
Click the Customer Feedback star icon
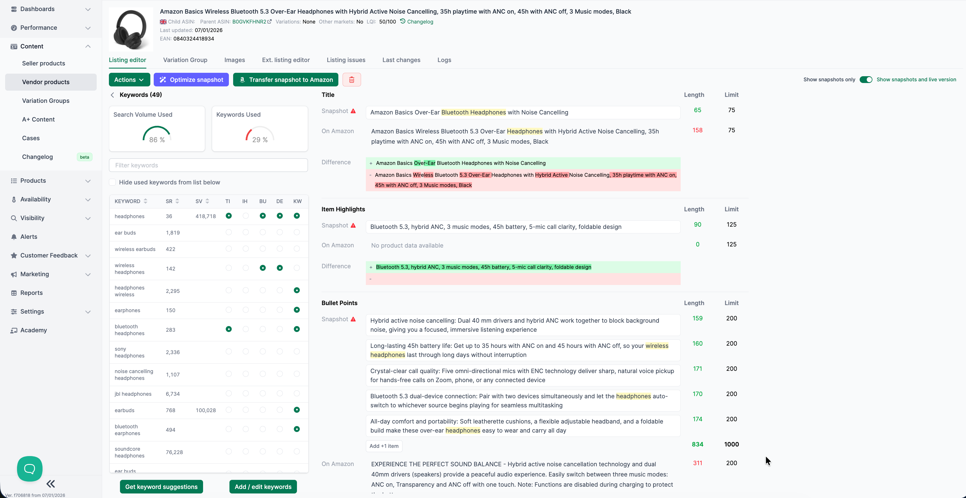coord(14,256)
